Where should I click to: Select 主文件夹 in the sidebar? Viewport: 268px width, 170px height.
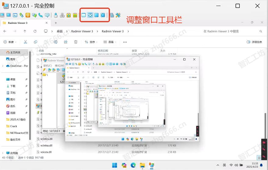(15, 52)
